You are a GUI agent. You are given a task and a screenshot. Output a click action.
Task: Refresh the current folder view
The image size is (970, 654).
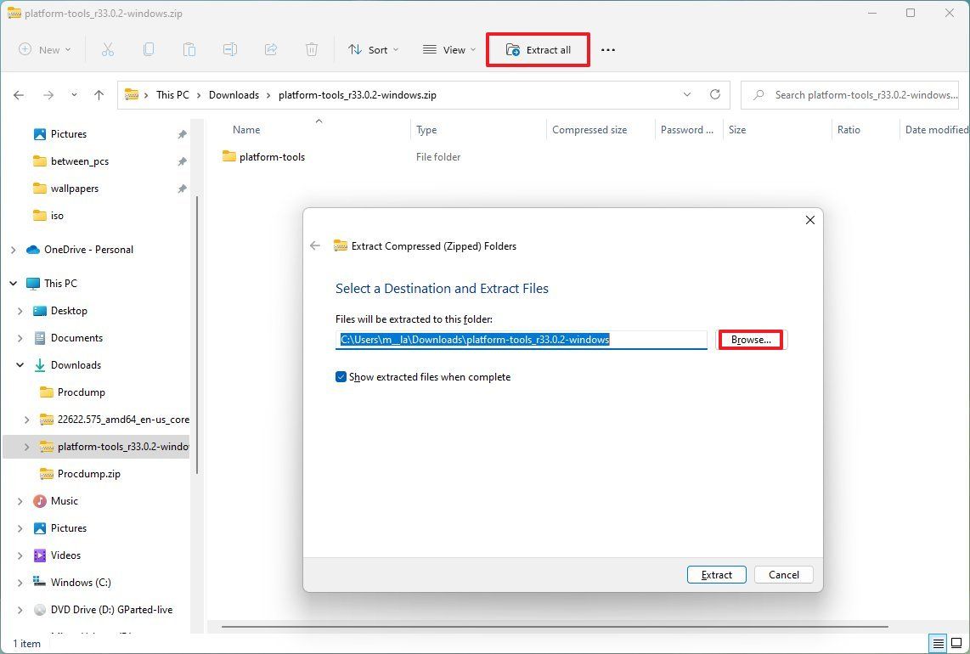[714, 95]
